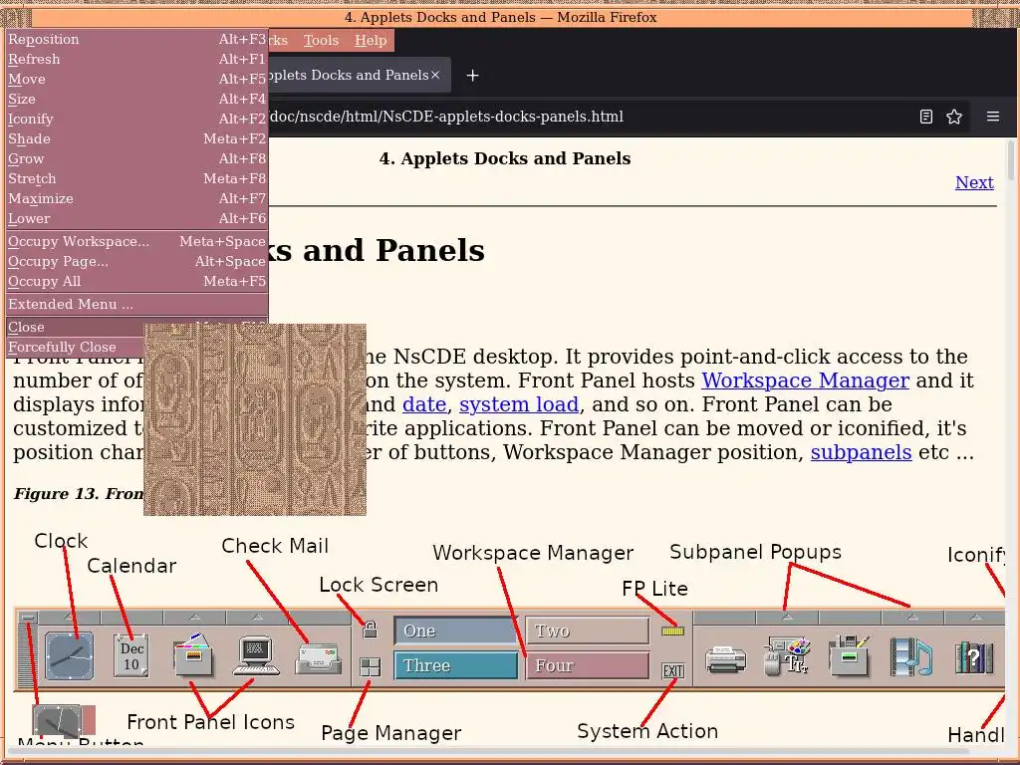Choose Lower from window menu
The width and height of the screenshot is (1020, 765).
coord(136,218)
